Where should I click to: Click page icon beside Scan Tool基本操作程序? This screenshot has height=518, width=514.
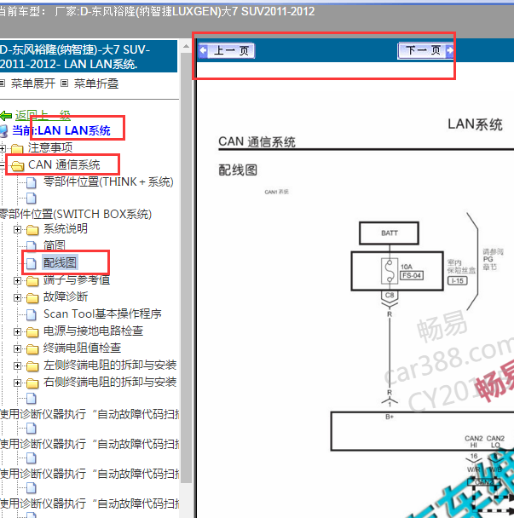pos(32,314)
